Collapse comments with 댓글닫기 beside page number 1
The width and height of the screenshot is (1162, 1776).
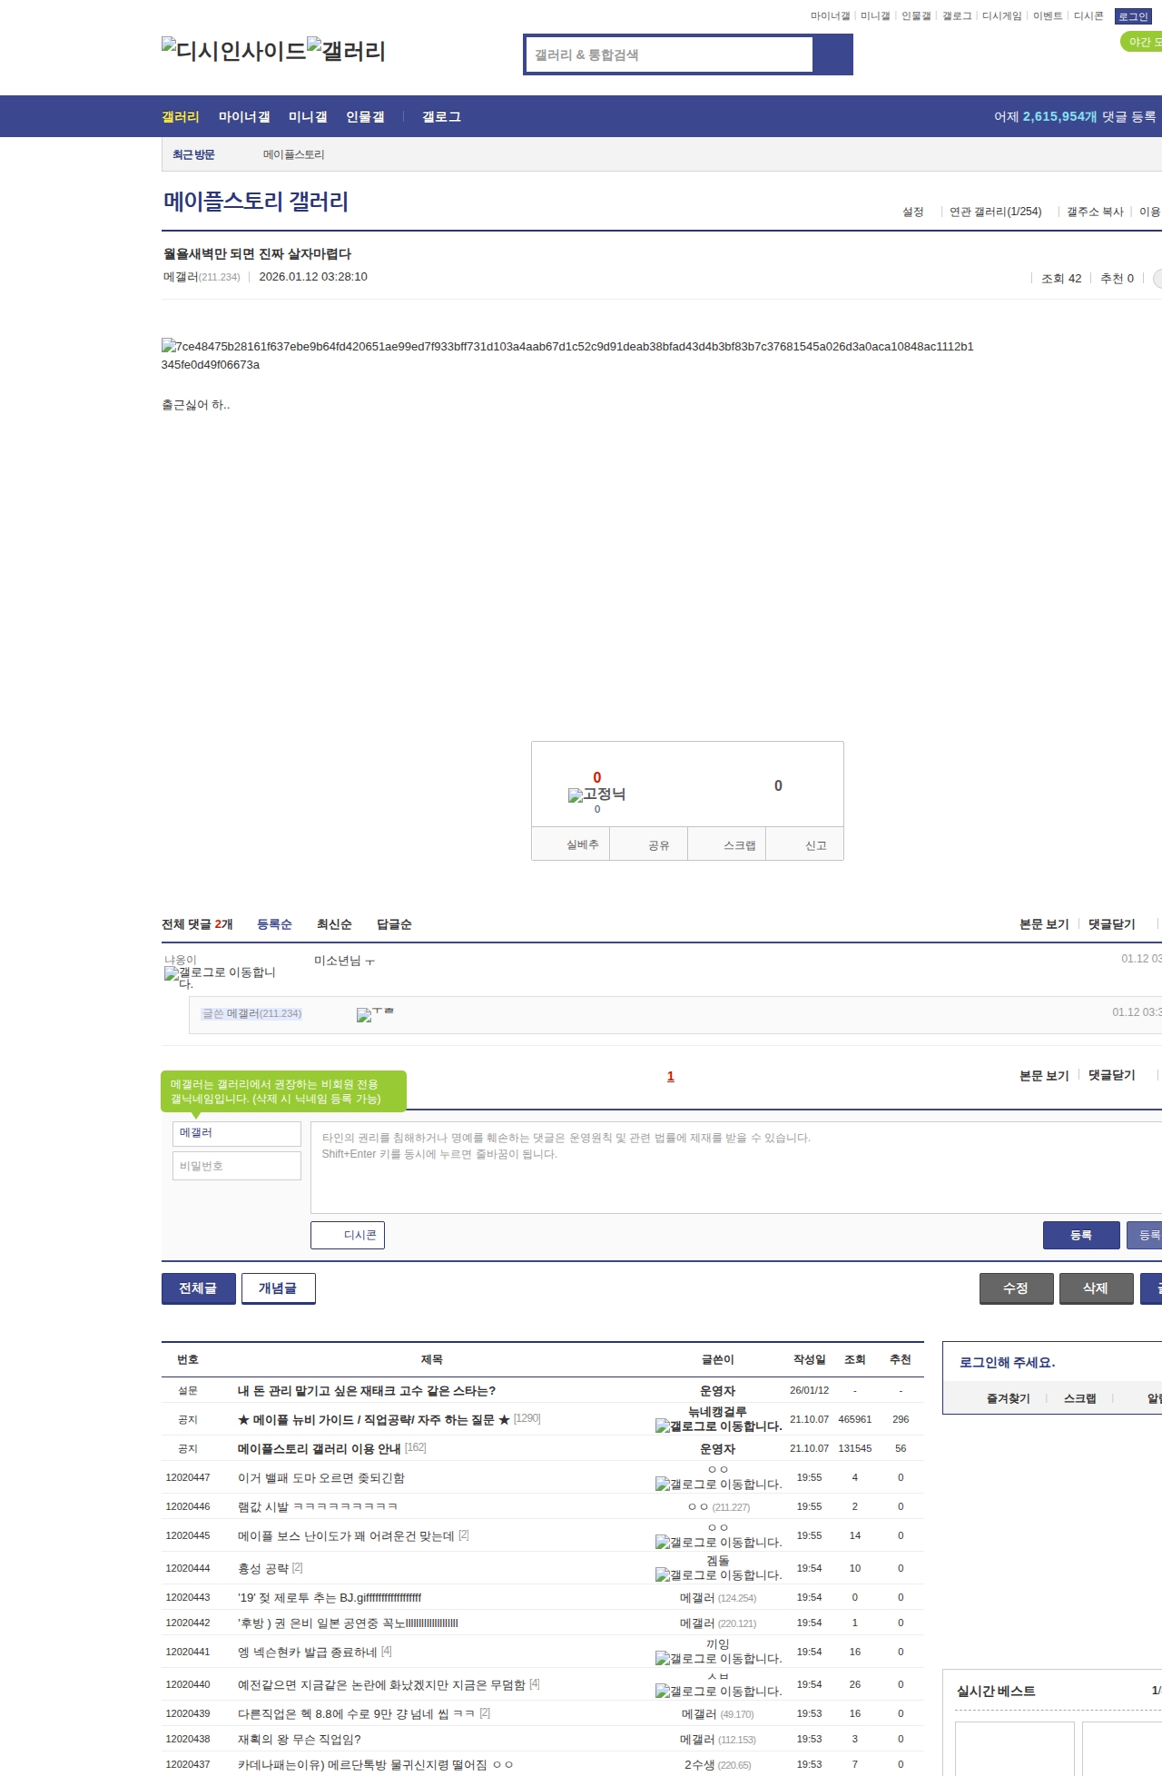click(1111, 1075)
